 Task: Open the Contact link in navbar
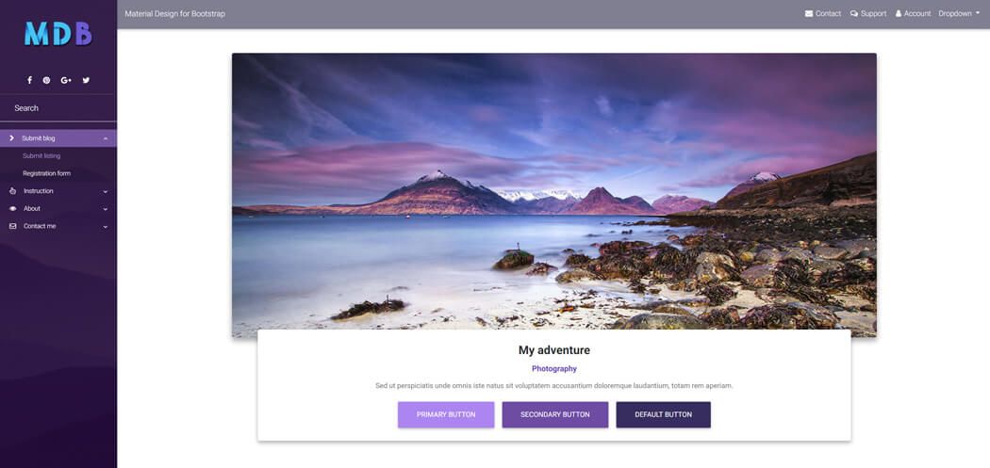point(823,14)
